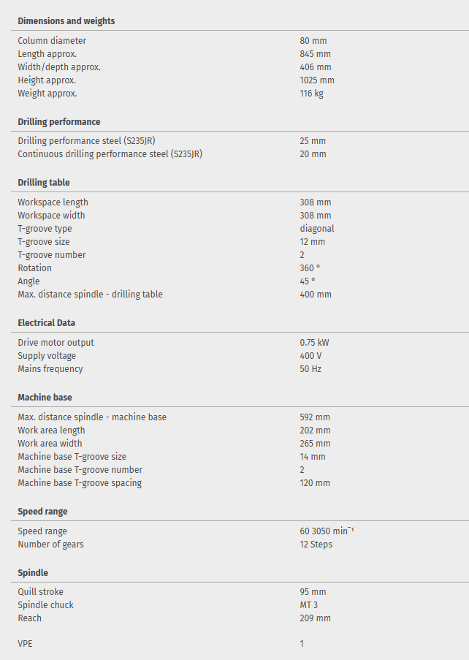This screenshot has height=660, width=469.
Task: Click Machine base T-groove spacing label
Action: point(80,483)
